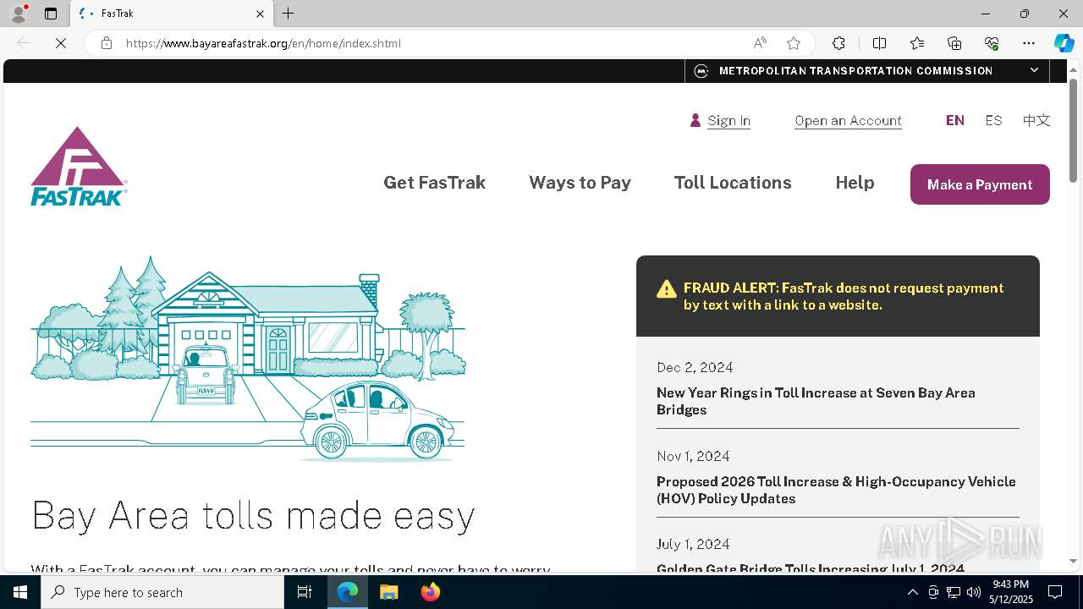The width and height of the screenshot is (1083, 609).
Task: Open the notifications center
Action: [x=1055, y=592]
